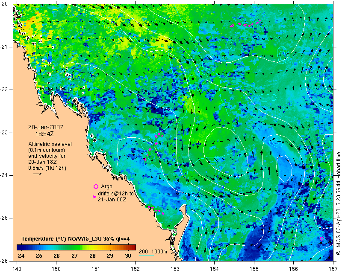The height and width of the screenshot is (273, 342).
Task: Click the 153 longitude axis label
Action: click(175, 269)
